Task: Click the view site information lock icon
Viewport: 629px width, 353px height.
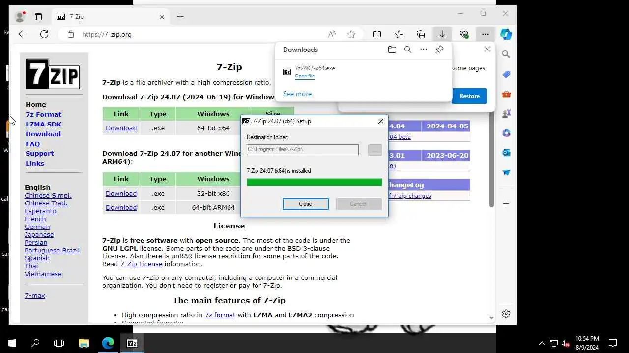Action: click(x=71, y=34)
